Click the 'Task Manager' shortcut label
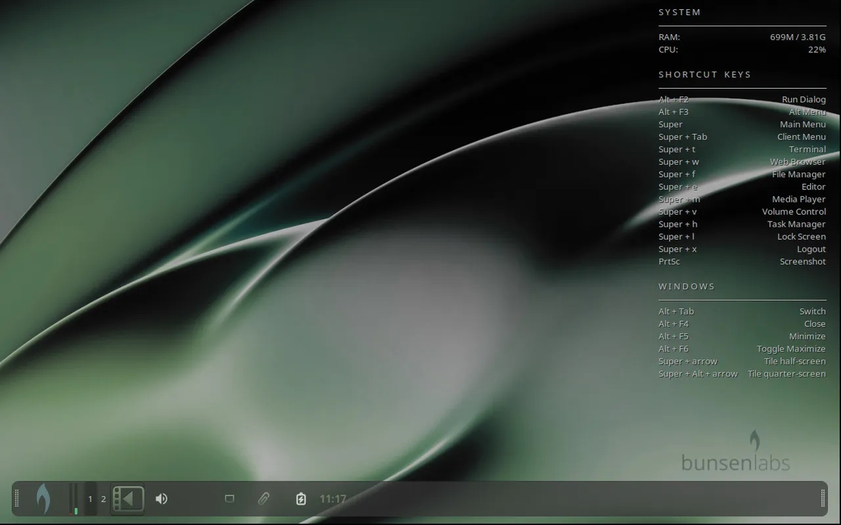 796,225
